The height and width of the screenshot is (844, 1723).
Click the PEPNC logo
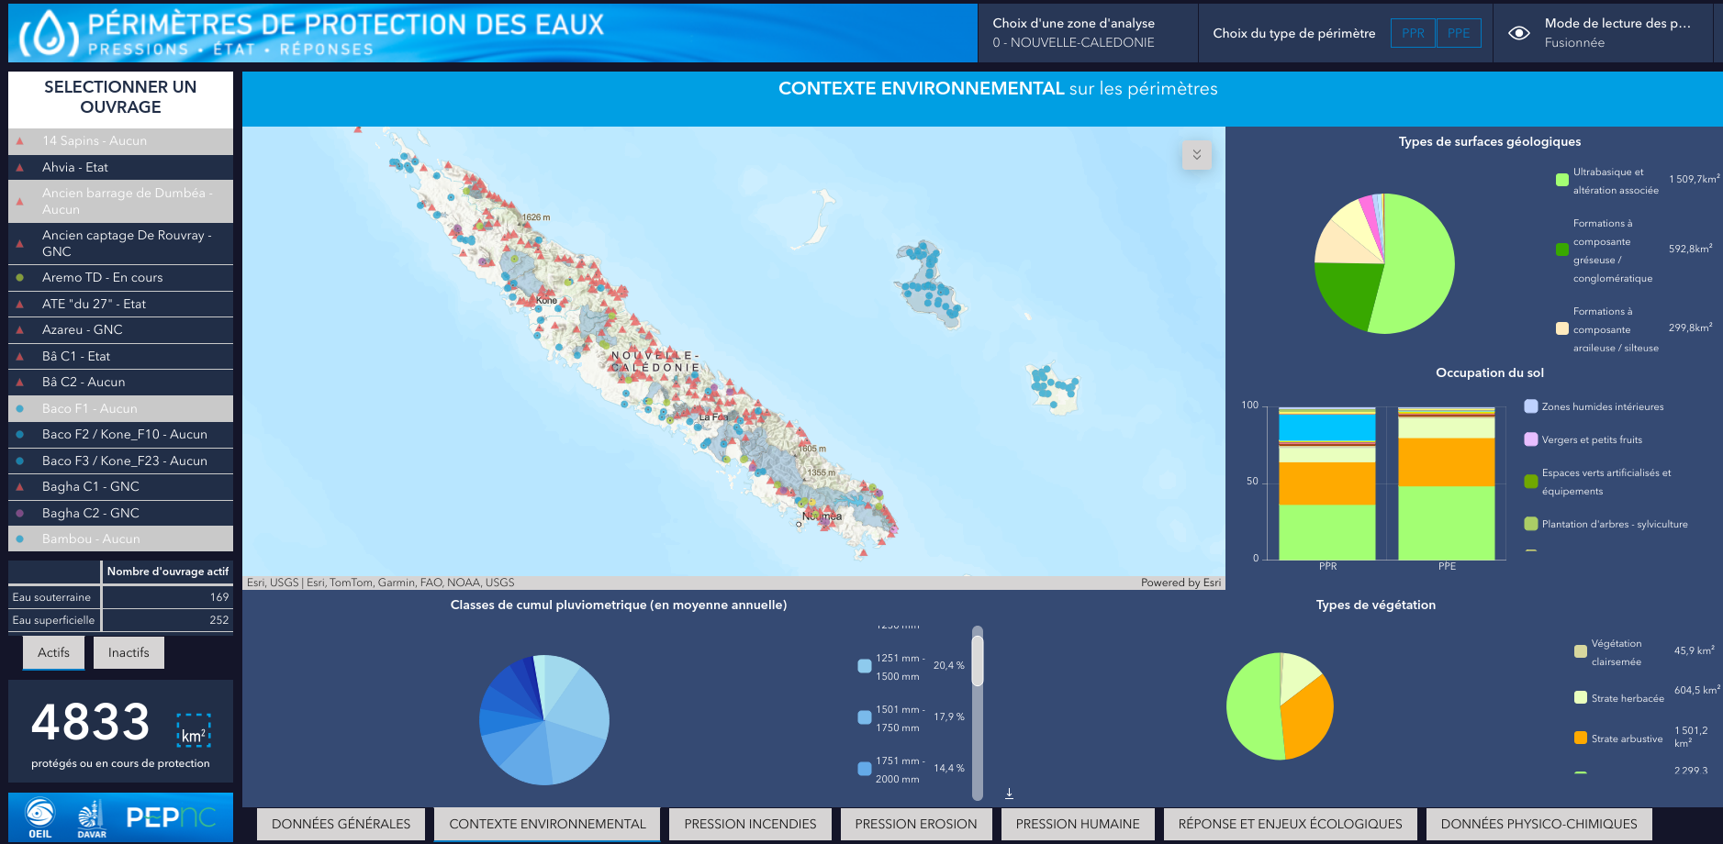(x=172, y=816)
